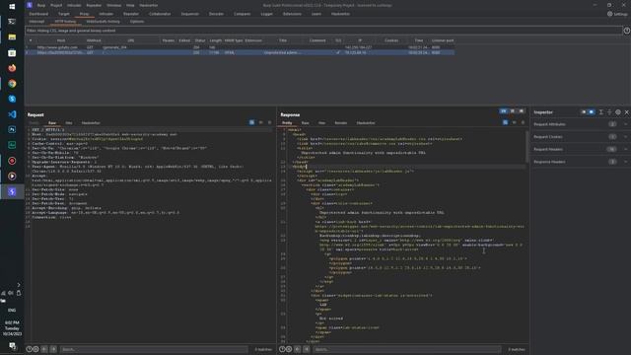Switch to the Decoder tab
Screen dimensions: 631x355
pyautogui.click(x=216, y=14)
